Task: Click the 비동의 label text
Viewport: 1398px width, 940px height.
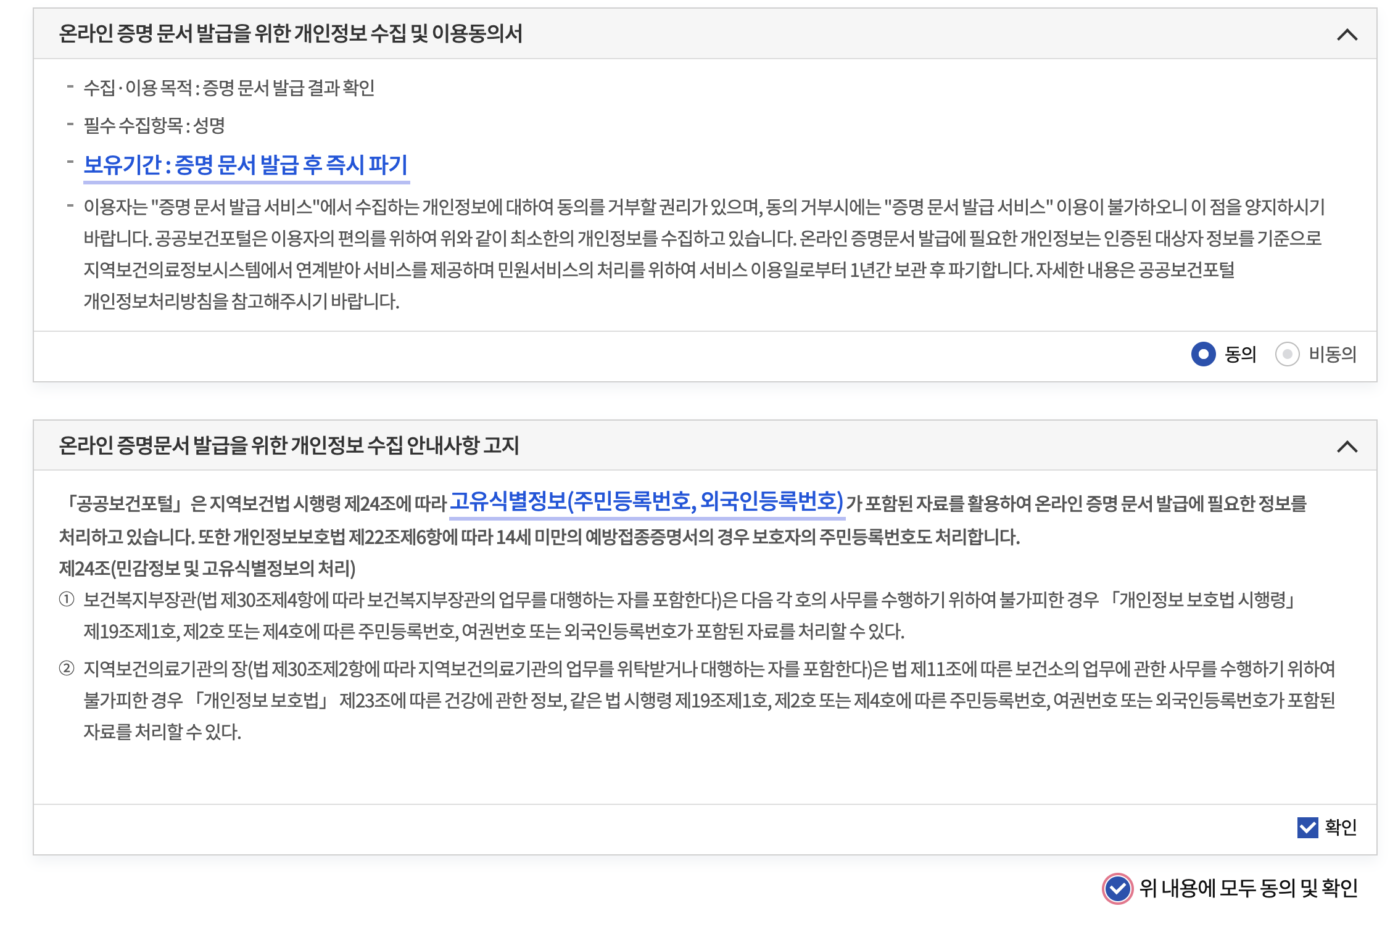Action: 1333,354
